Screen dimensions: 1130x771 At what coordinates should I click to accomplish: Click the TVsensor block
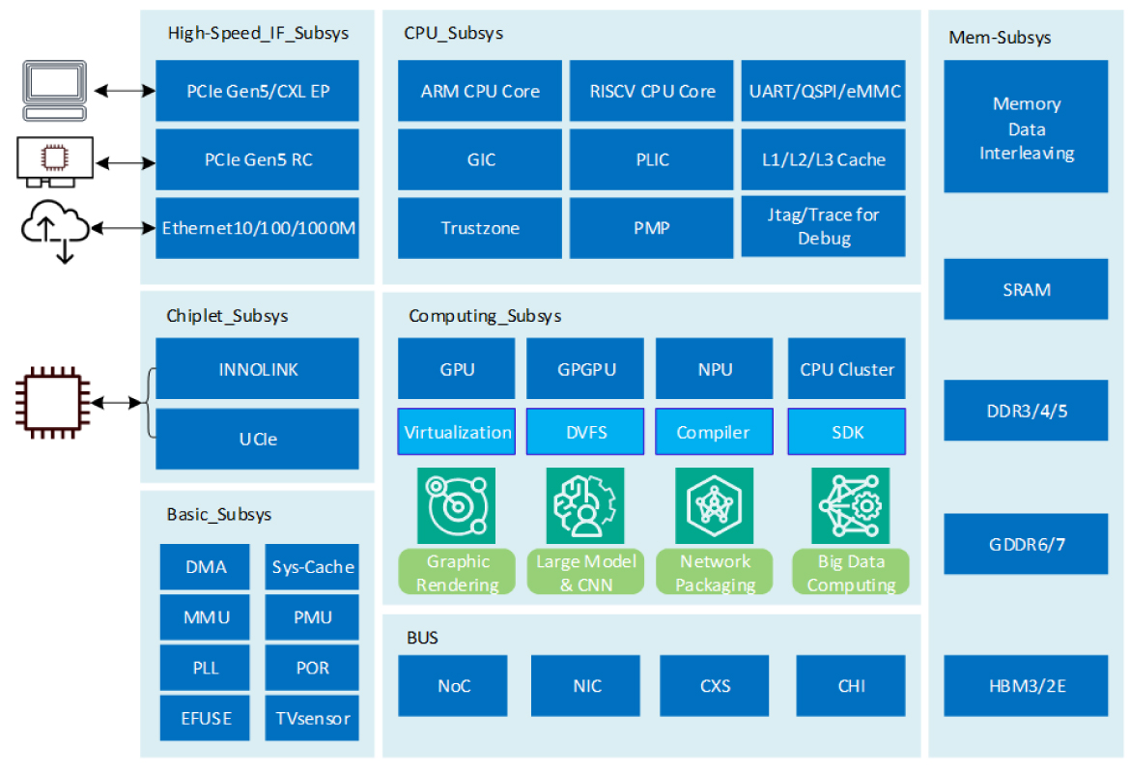(x=312, y=719)
